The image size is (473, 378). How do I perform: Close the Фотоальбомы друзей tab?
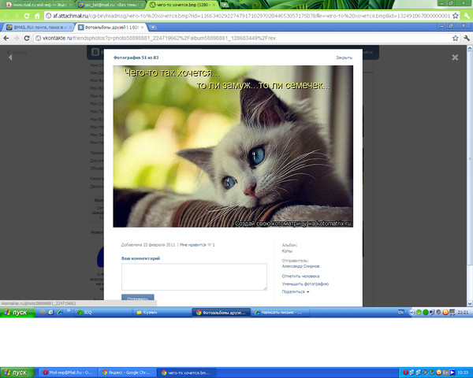coord(143,28)
